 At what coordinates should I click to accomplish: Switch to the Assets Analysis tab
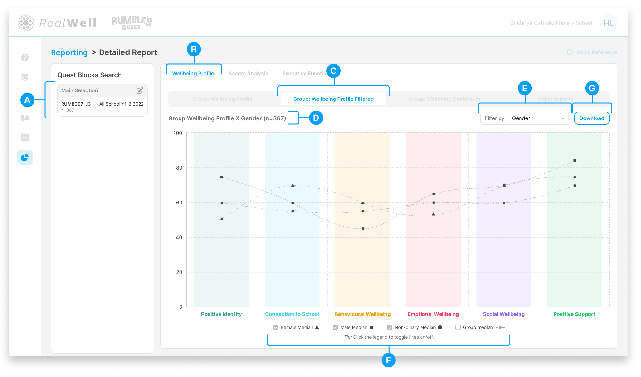pyautogui.click(x=248, y=73)
